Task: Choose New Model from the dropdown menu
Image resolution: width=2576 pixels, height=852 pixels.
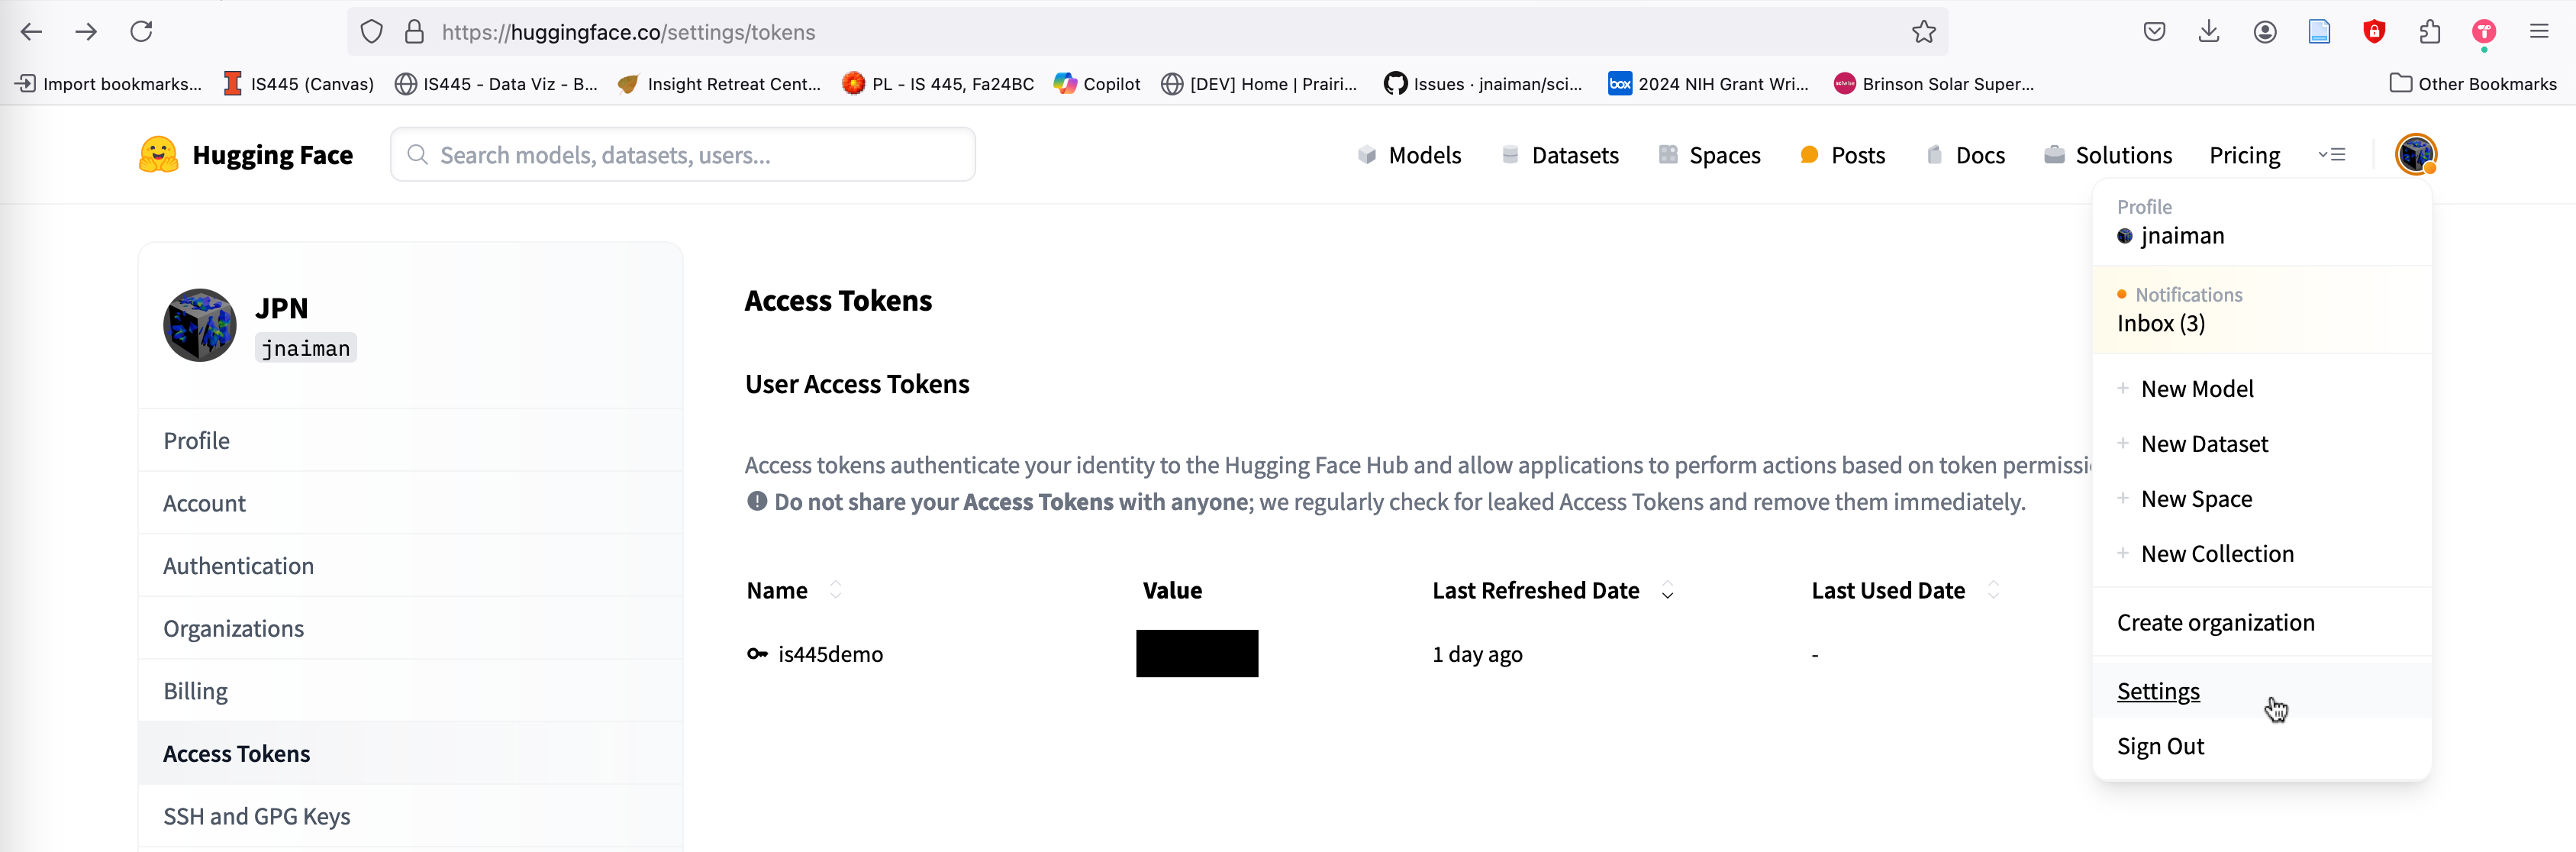Action: 2196,389
